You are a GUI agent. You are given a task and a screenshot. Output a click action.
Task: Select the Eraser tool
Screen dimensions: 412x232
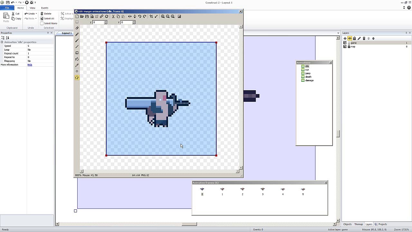pyautogui.click(x=77, y=28)
